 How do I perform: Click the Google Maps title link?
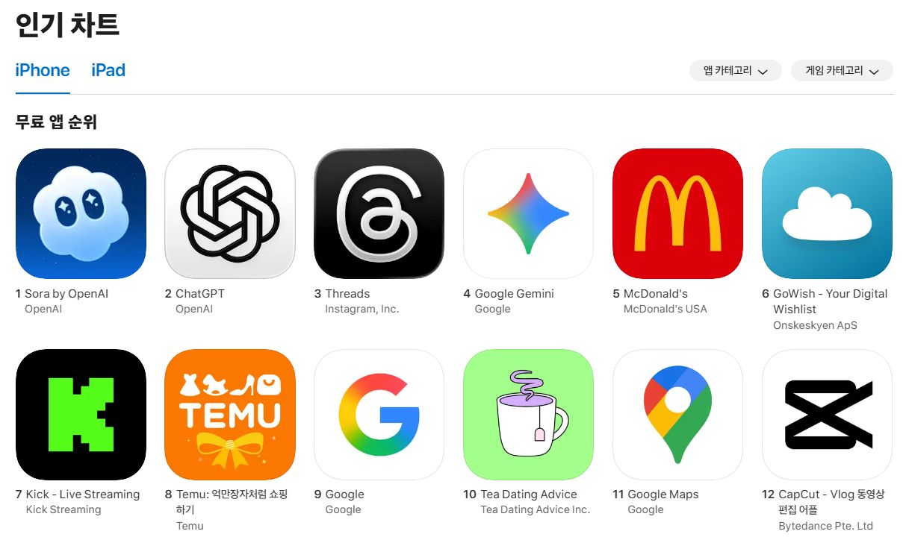point(663,495)
